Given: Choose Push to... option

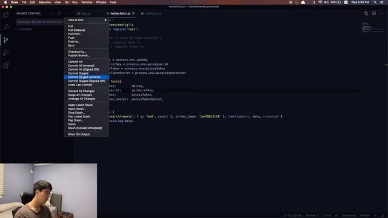Looking at the screenshot, I should pos(86,42).
